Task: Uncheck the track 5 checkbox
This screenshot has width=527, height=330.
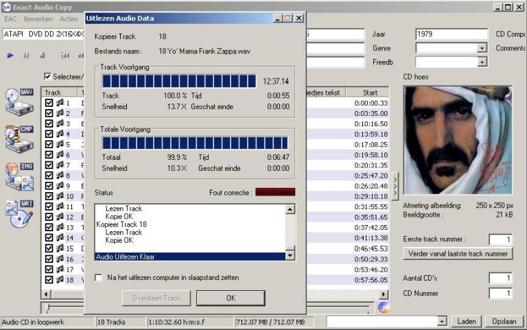Action: tap(49, 145)
